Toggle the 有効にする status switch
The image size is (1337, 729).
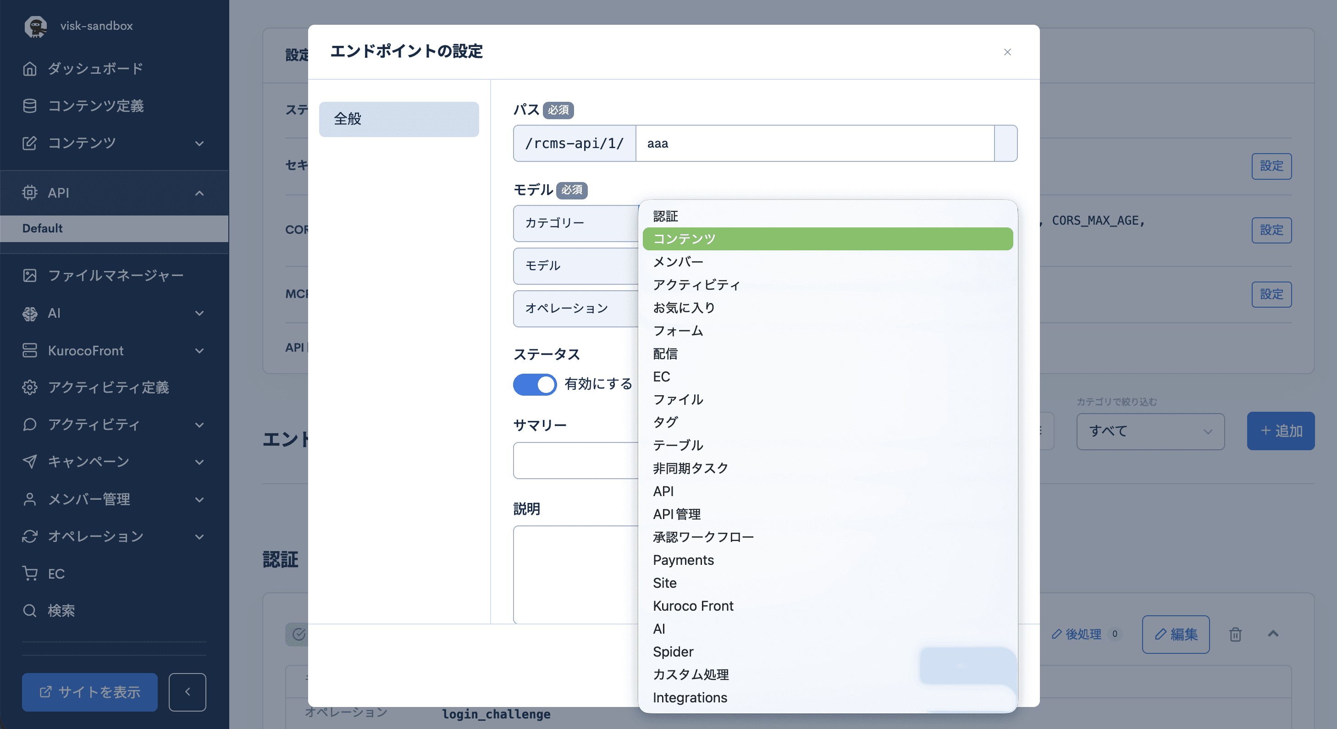[x=535, y=385]
